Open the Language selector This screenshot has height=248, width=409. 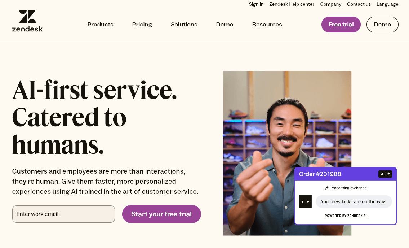tap(387, 4)
